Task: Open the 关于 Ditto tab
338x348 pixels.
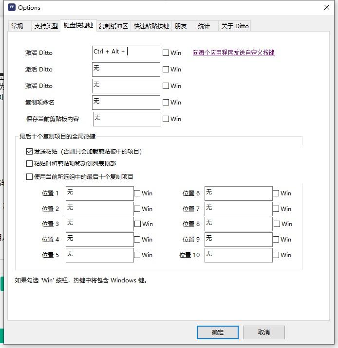Action: [235, 26]
